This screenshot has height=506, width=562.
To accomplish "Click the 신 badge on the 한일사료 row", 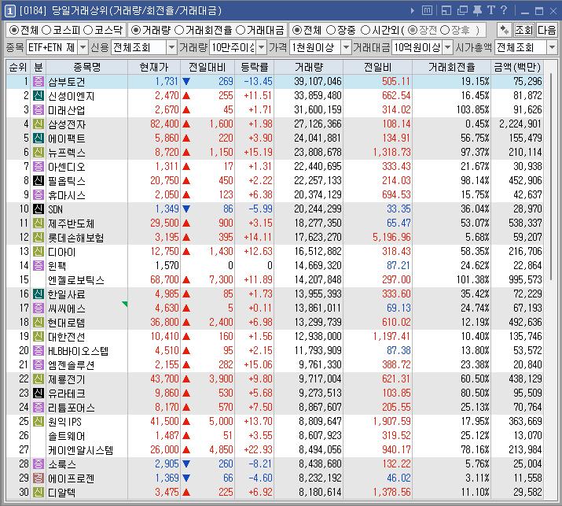I will (x=39, y=294).
